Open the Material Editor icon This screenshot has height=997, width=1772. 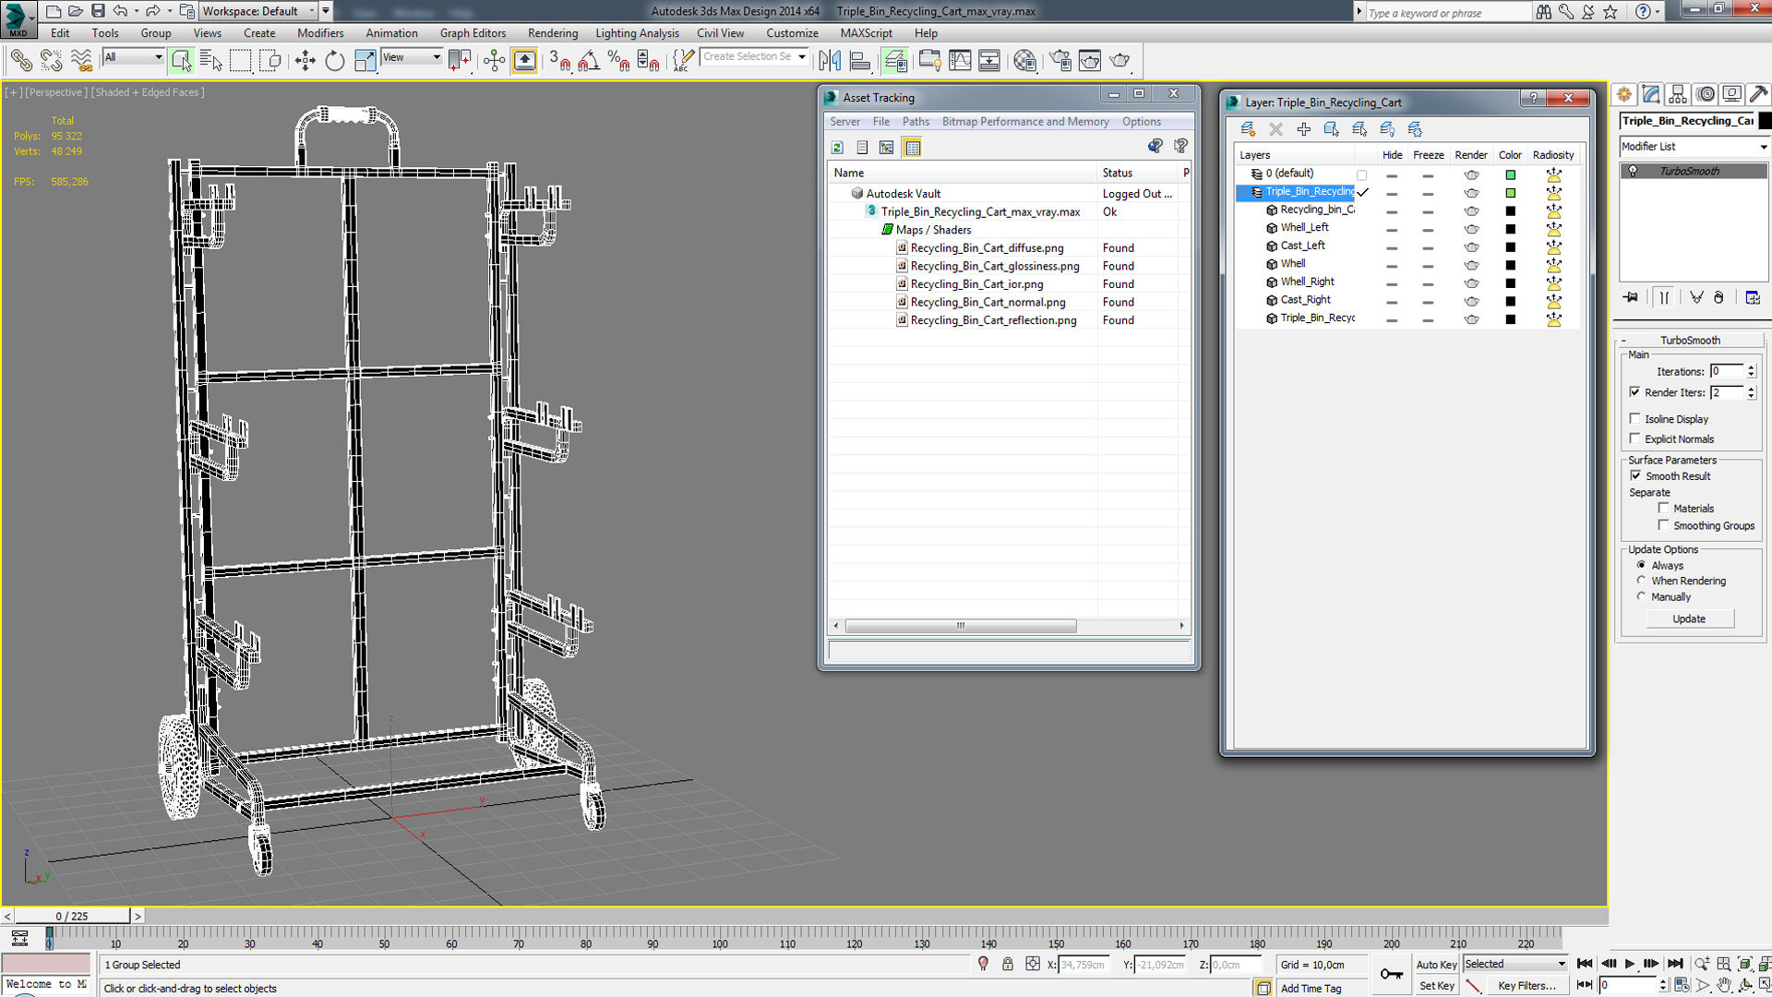(x=1024, y=61)
